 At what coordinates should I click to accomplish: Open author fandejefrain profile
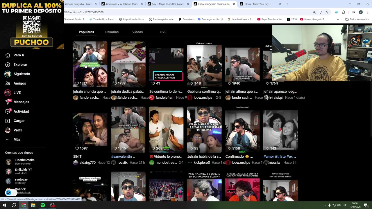[165, 98]
